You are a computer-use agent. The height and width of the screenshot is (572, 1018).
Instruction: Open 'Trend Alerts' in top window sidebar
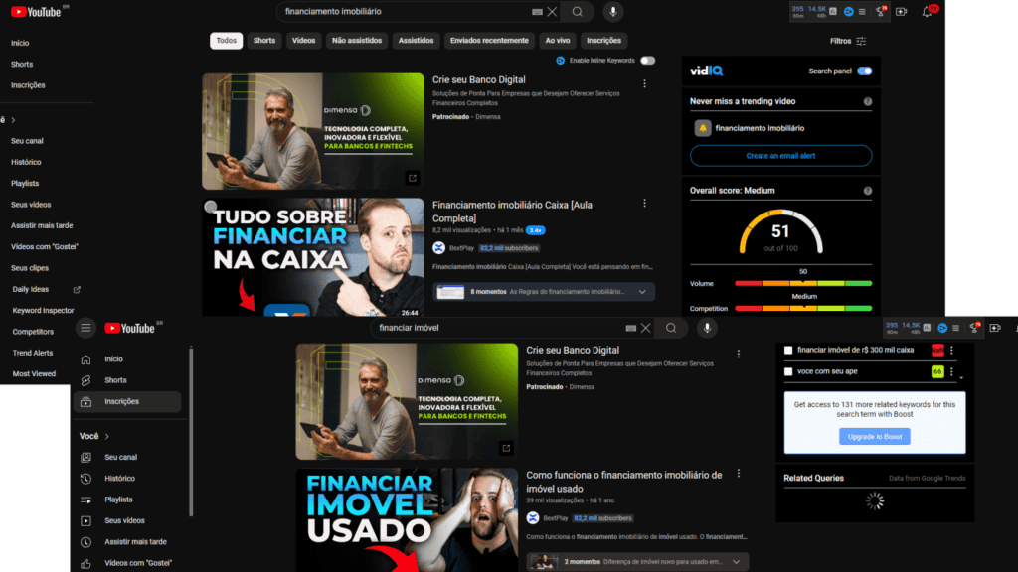(33, 353)
